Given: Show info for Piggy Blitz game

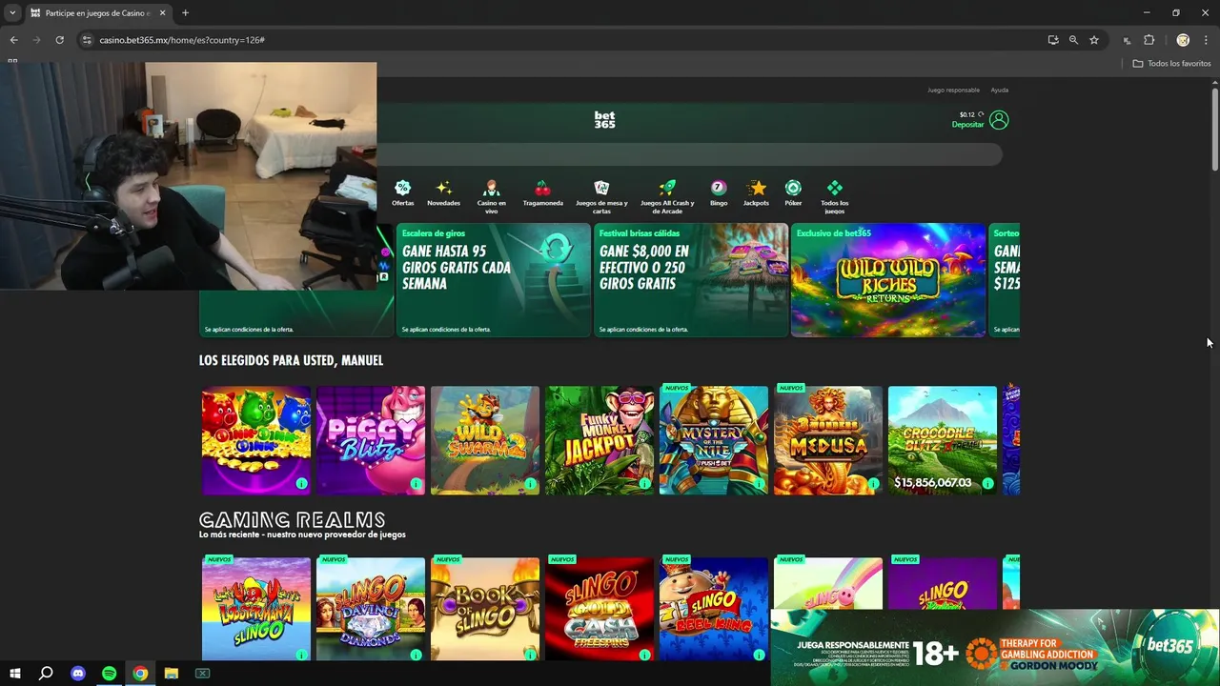Looking at the screenshot, I should [416, 484].
